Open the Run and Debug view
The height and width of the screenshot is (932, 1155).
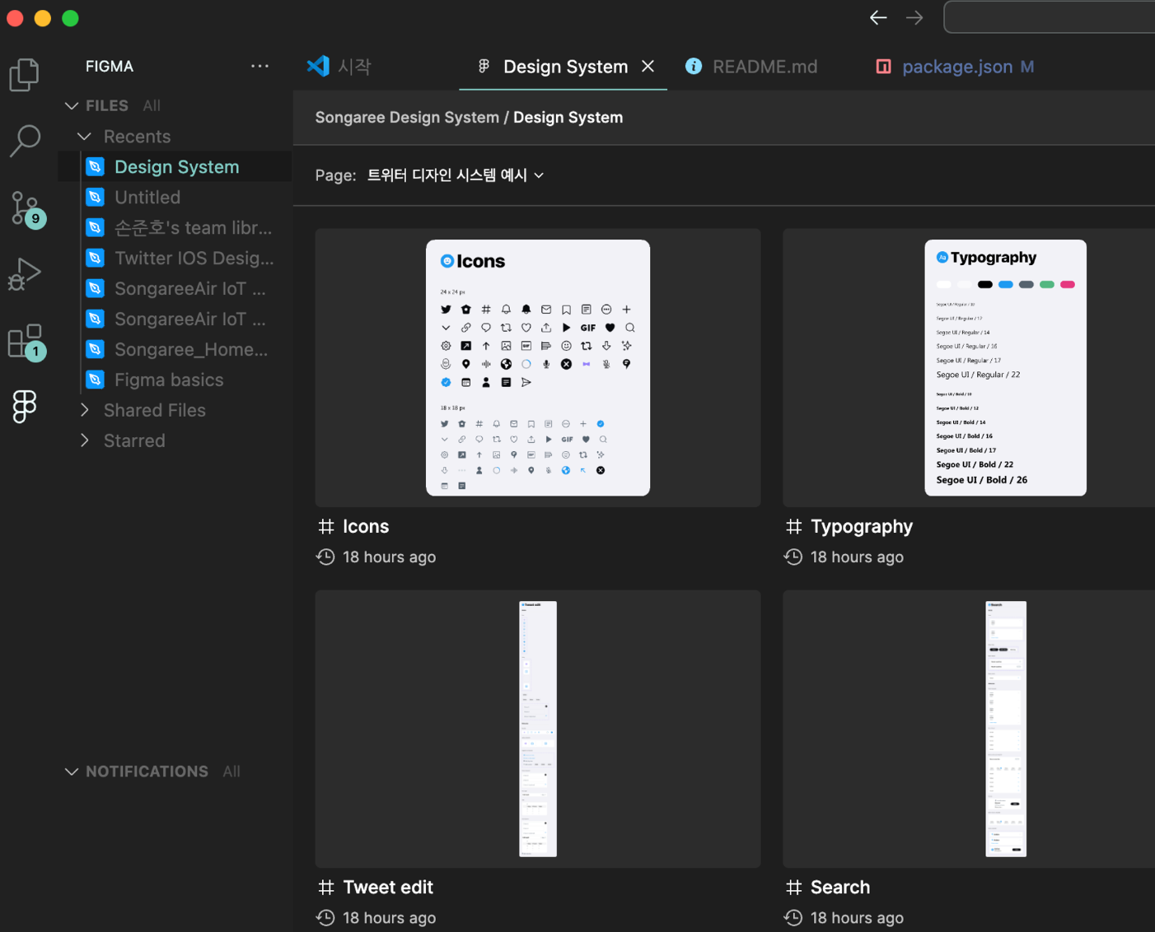tap(24, 273)
